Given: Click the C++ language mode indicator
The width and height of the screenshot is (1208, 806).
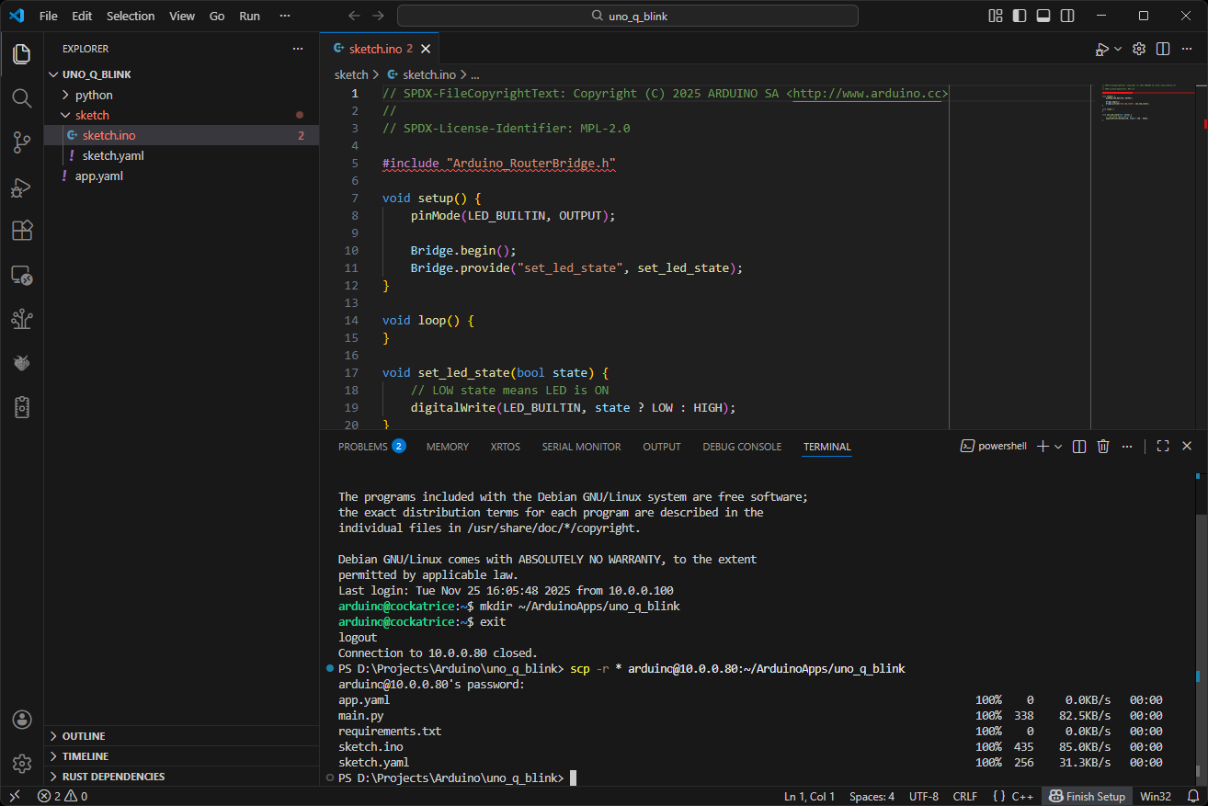Looking at the screenshot, I should pos(1023,796).
